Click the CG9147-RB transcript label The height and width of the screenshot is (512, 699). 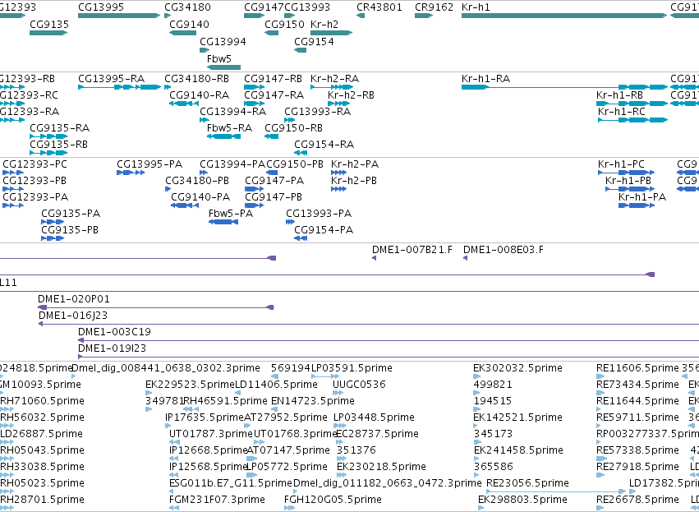point(273,79)
